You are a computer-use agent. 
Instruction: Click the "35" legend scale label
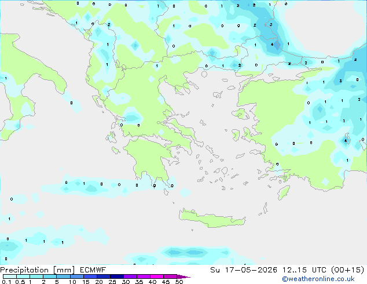point(139,282)
